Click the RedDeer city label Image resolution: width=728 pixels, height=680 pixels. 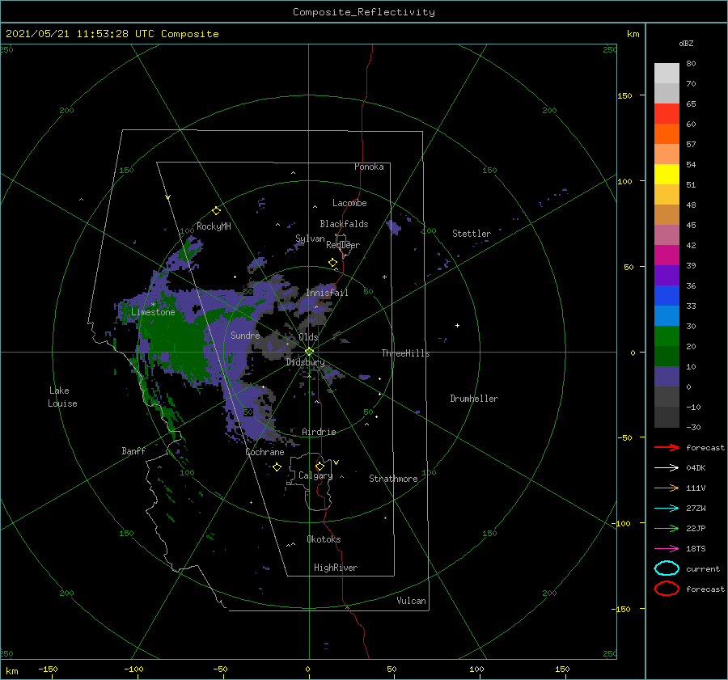tap(343, 245)
